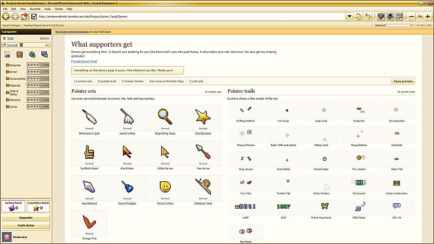The image size is (434, 244).
Task: Open the Favorites menu
Action: coord(35,9)
